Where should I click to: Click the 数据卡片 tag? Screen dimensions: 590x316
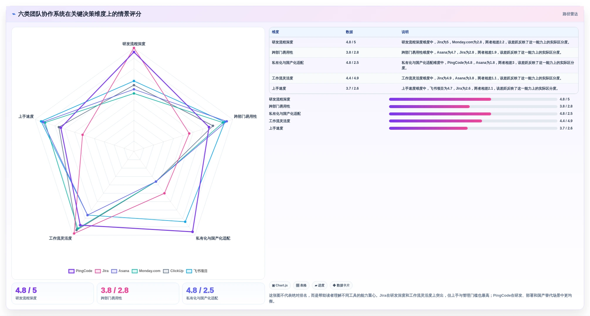[x=341, y=285]
